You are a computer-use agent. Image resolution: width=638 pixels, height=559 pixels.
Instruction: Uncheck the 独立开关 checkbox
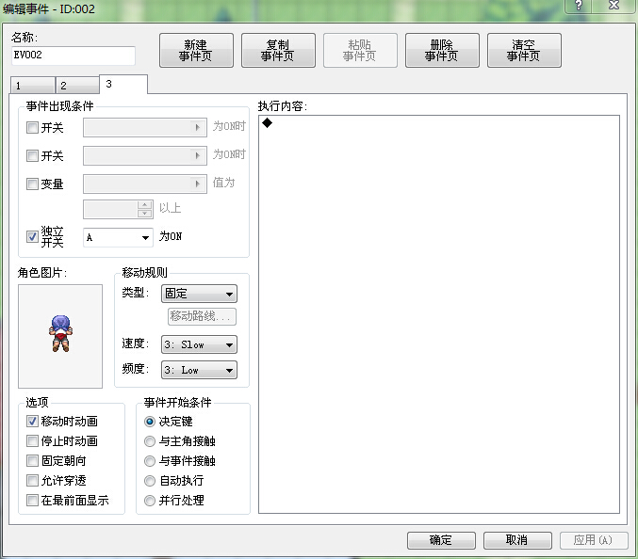[x=32, y=236]
